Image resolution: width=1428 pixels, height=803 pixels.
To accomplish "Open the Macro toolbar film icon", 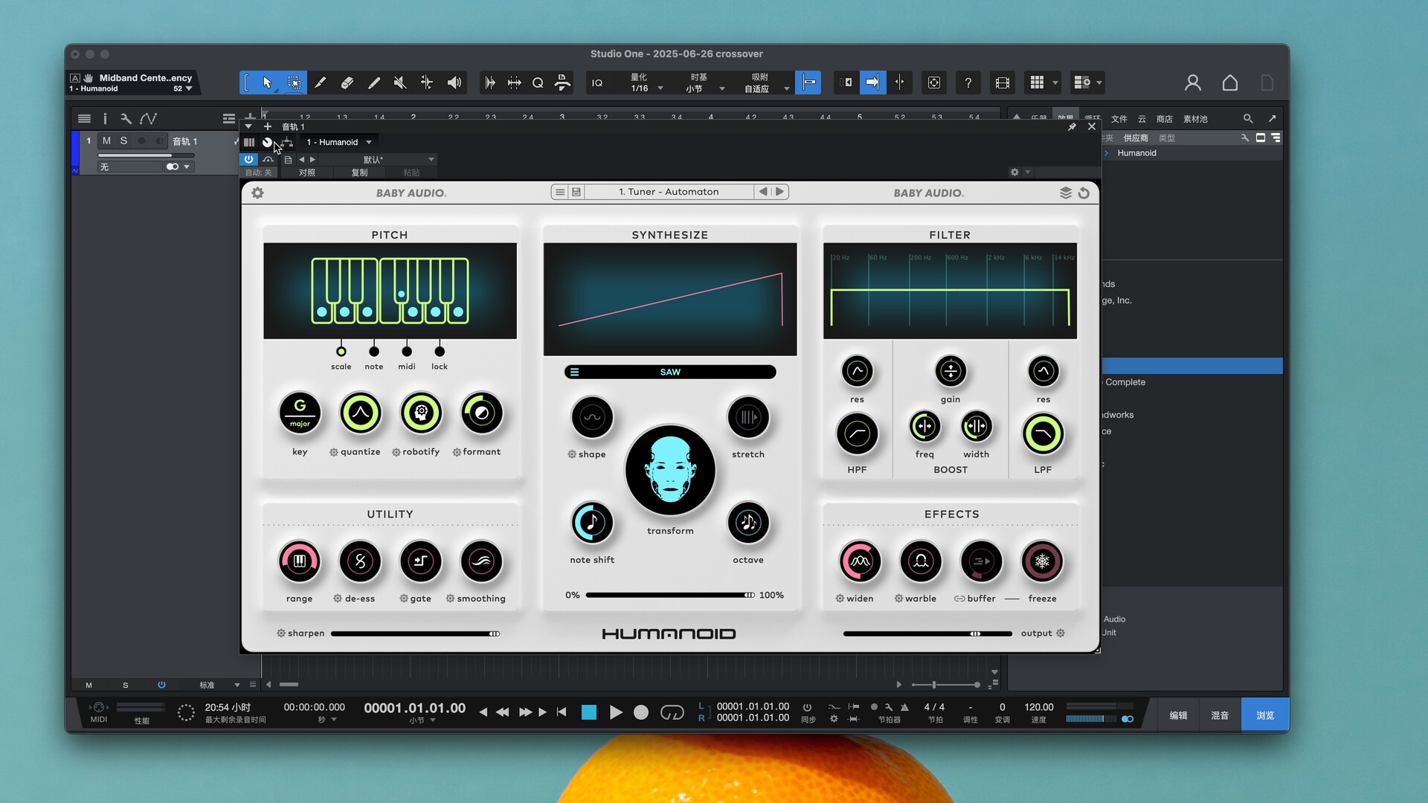I will click(x=1003, y=83).
